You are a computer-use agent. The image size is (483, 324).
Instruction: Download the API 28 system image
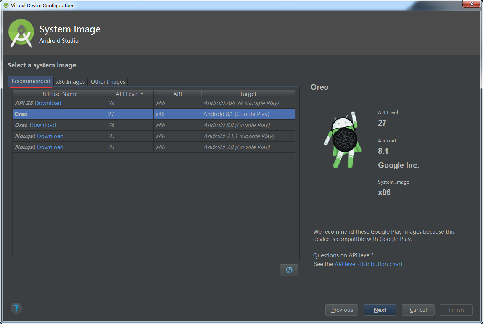pos(48,103)
